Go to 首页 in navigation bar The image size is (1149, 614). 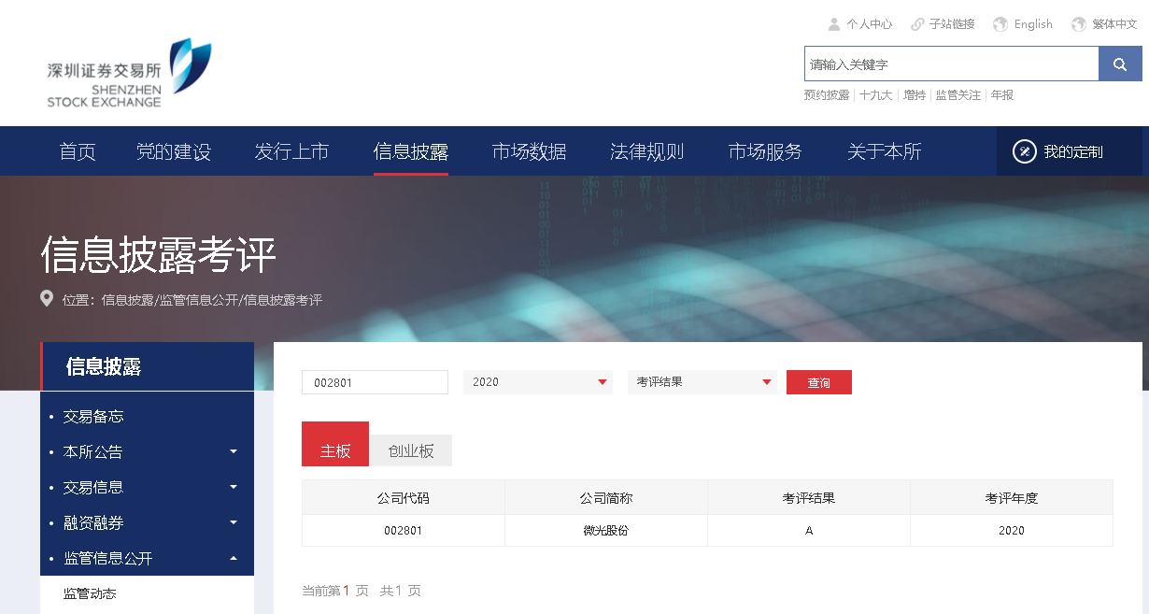click(78, 151)
